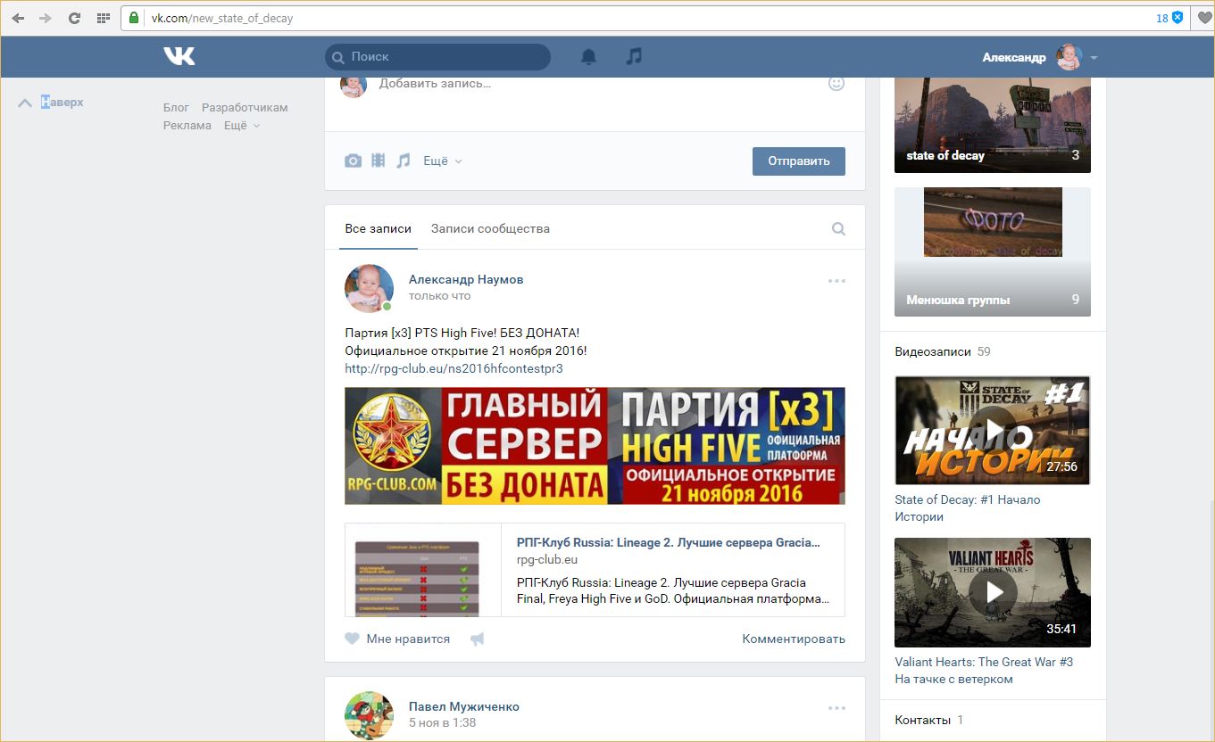Open Александр account menu arrow
The width and height of the screenshot is (1215, 742).
(x=1094, y=58)
